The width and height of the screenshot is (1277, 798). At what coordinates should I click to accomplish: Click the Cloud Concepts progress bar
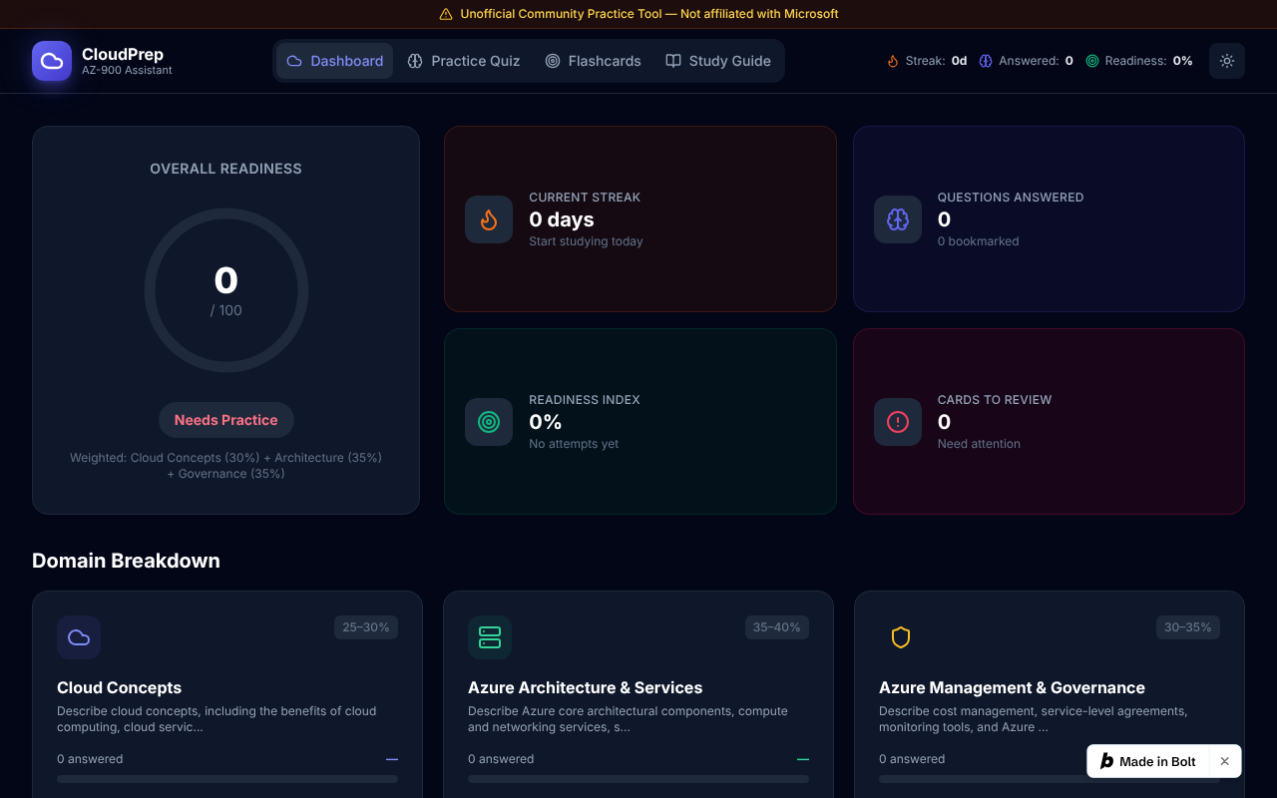click(x=227, y=779)
